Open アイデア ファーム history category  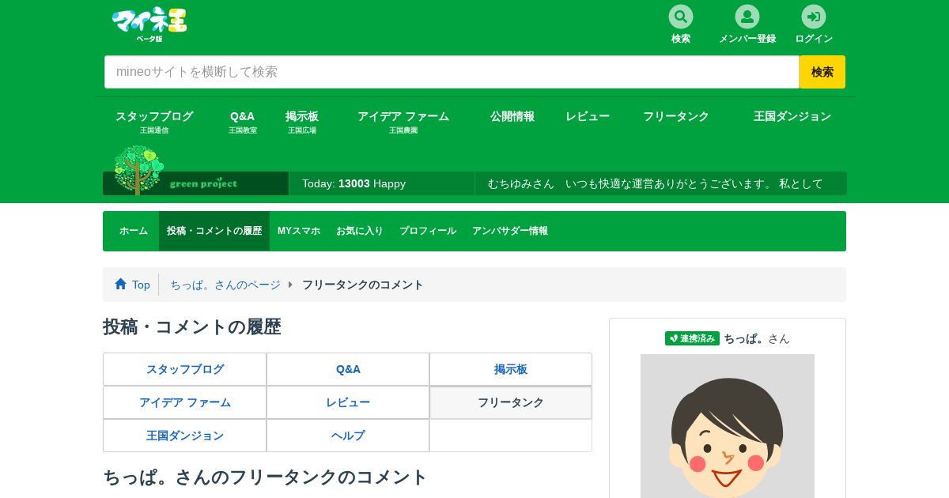tap(185, 402)
